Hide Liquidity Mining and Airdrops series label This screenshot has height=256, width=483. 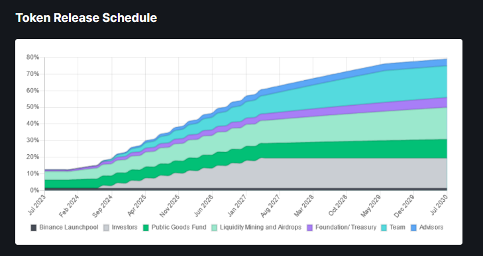coord(260,228)
